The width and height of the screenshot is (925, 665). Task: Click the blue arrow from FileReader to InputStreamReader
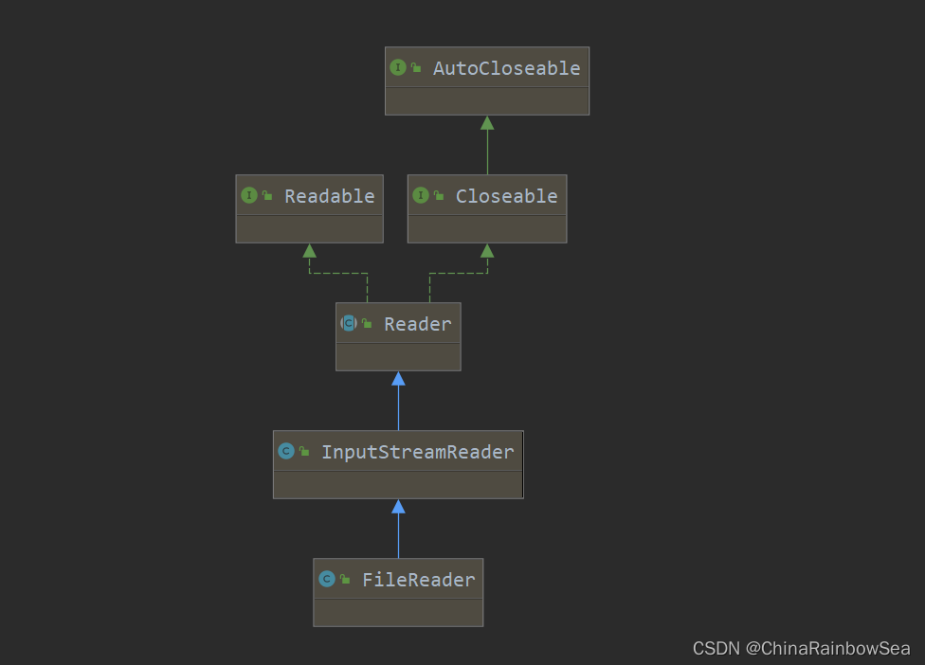coord(398,530)
